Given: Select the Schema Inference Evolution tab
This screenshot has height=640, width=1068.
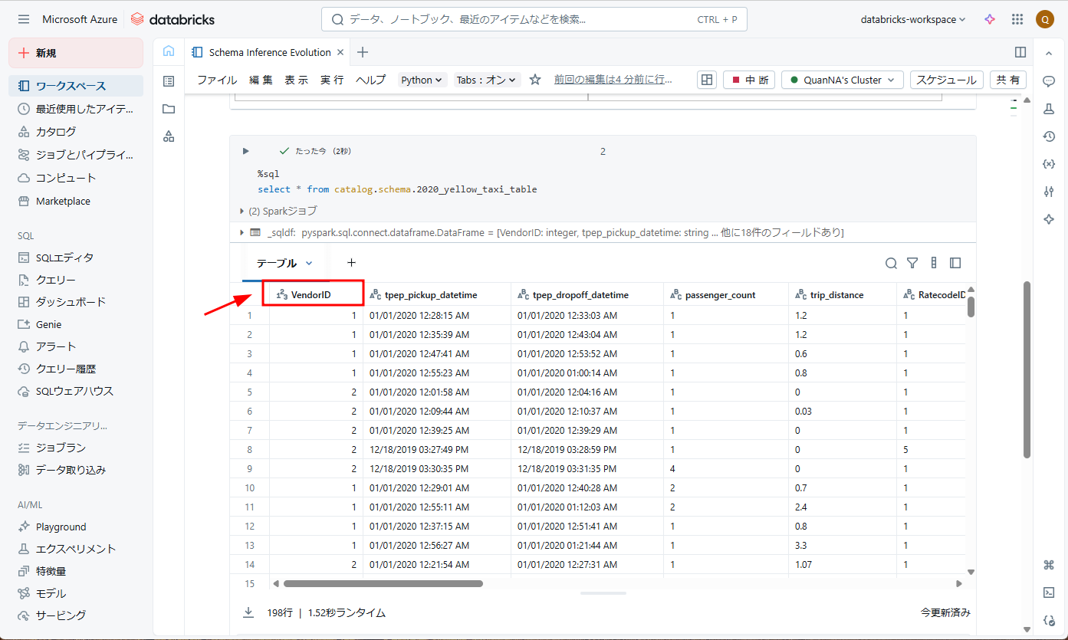Looking at the screenshot, I should [269, 52].
